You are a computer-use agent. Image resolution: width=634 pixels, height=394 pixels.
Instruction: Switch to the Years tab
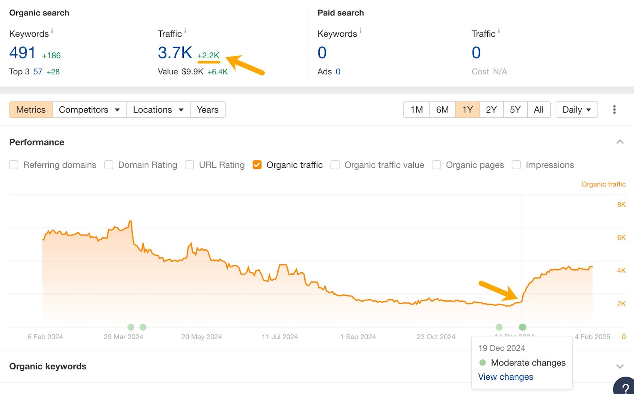(x=208, y=109)
